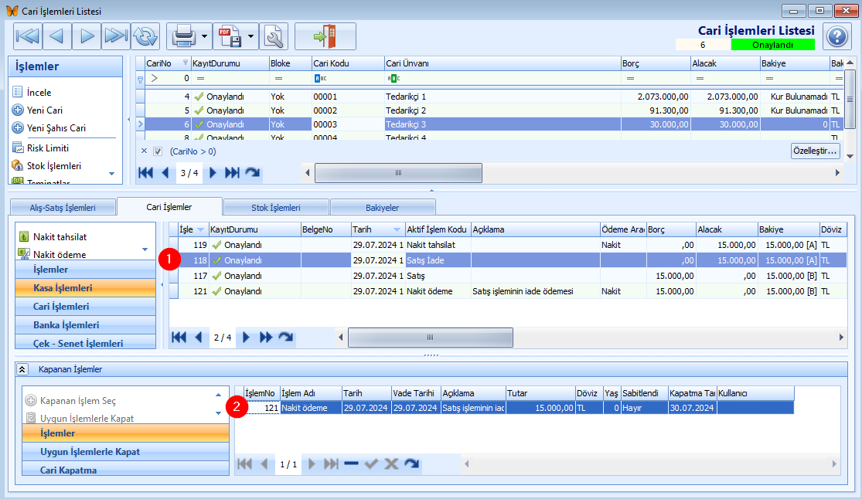
Task: Click horizontal scrollbar thumb of top grid
Action: click(398, 172)
